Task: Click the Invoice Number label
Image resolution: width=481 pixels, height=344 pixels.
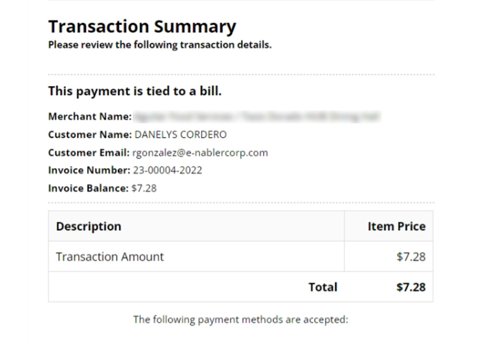Action: click(89, 170)
